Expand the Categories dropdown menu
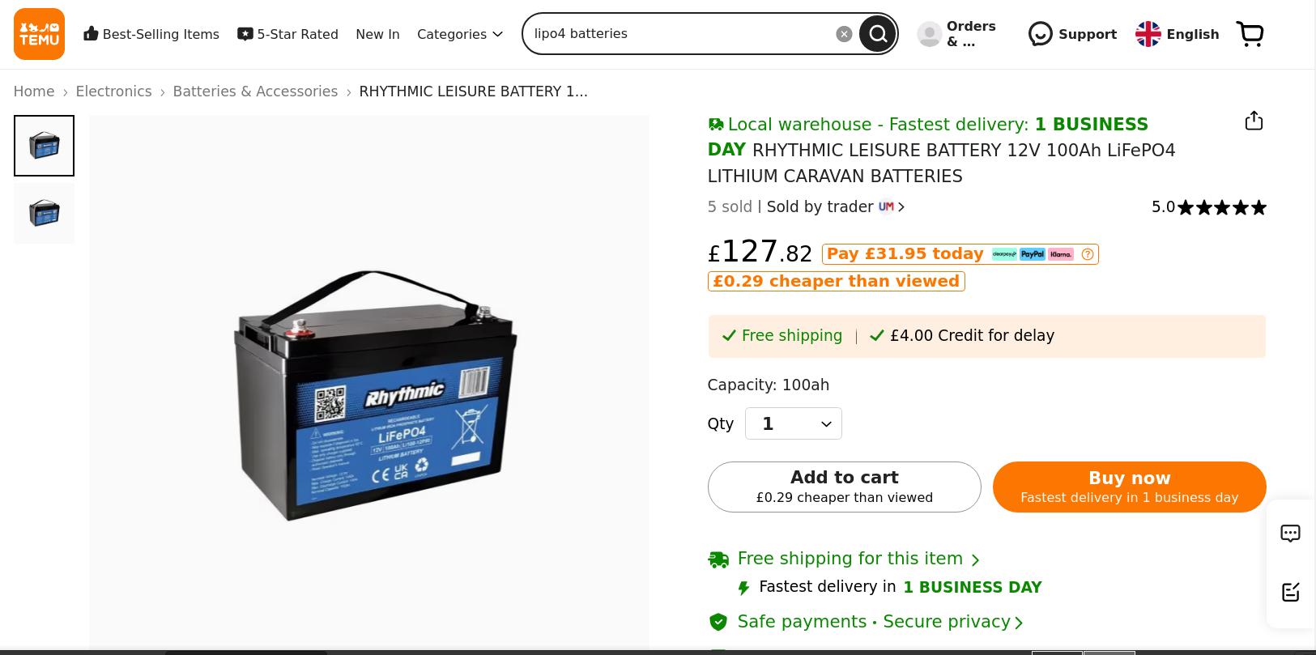1316x655 pixels. click(459, 34)
